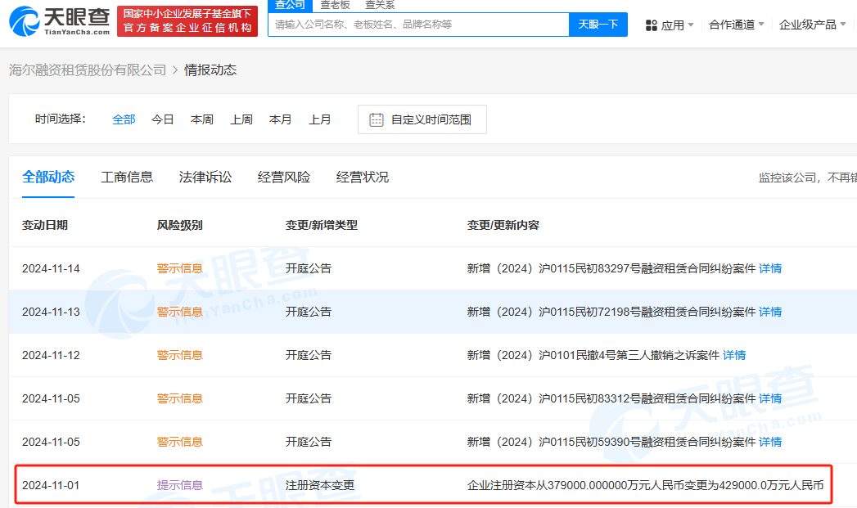
Task: Click 监控该公司 text
Action: 787,178
